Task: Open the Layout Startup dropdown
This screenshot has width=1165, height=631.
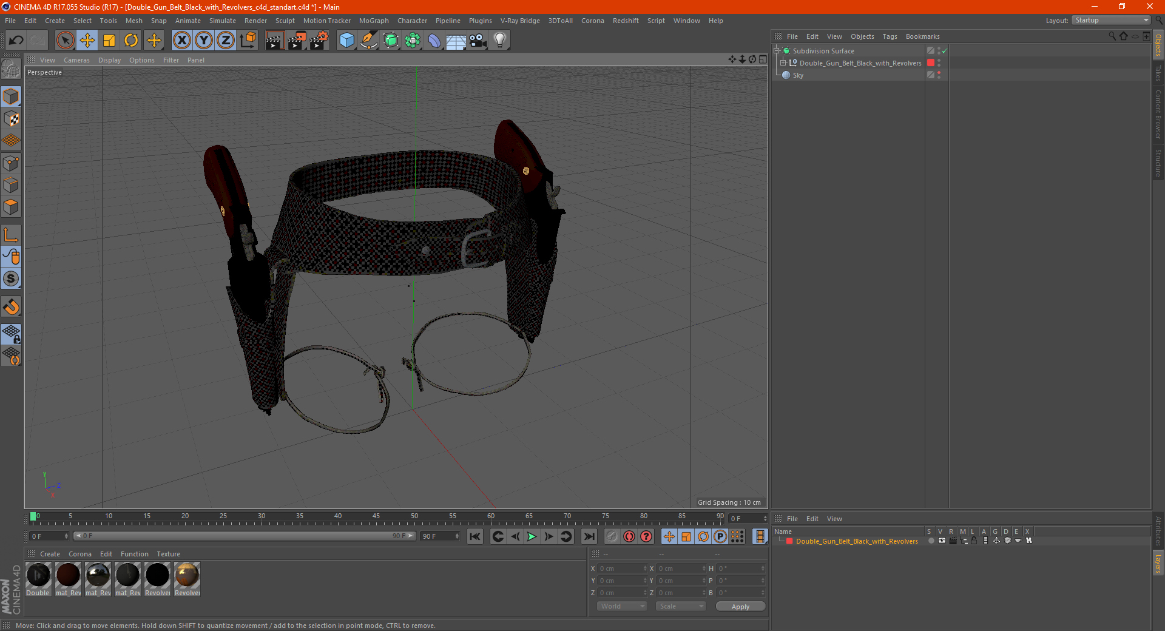Action: coord(1111,21)
